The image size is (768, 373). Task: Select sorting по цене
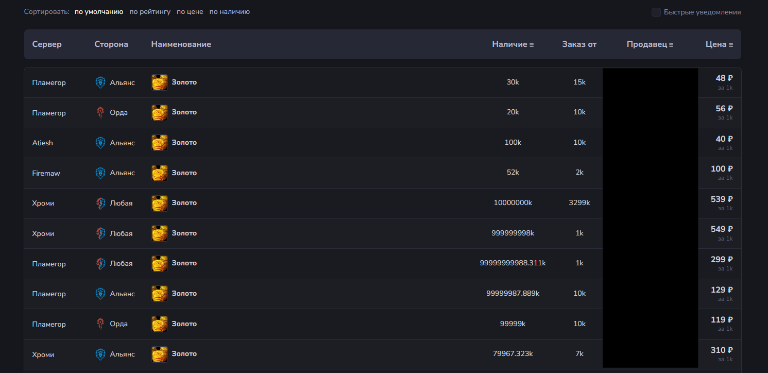[190, 12]
